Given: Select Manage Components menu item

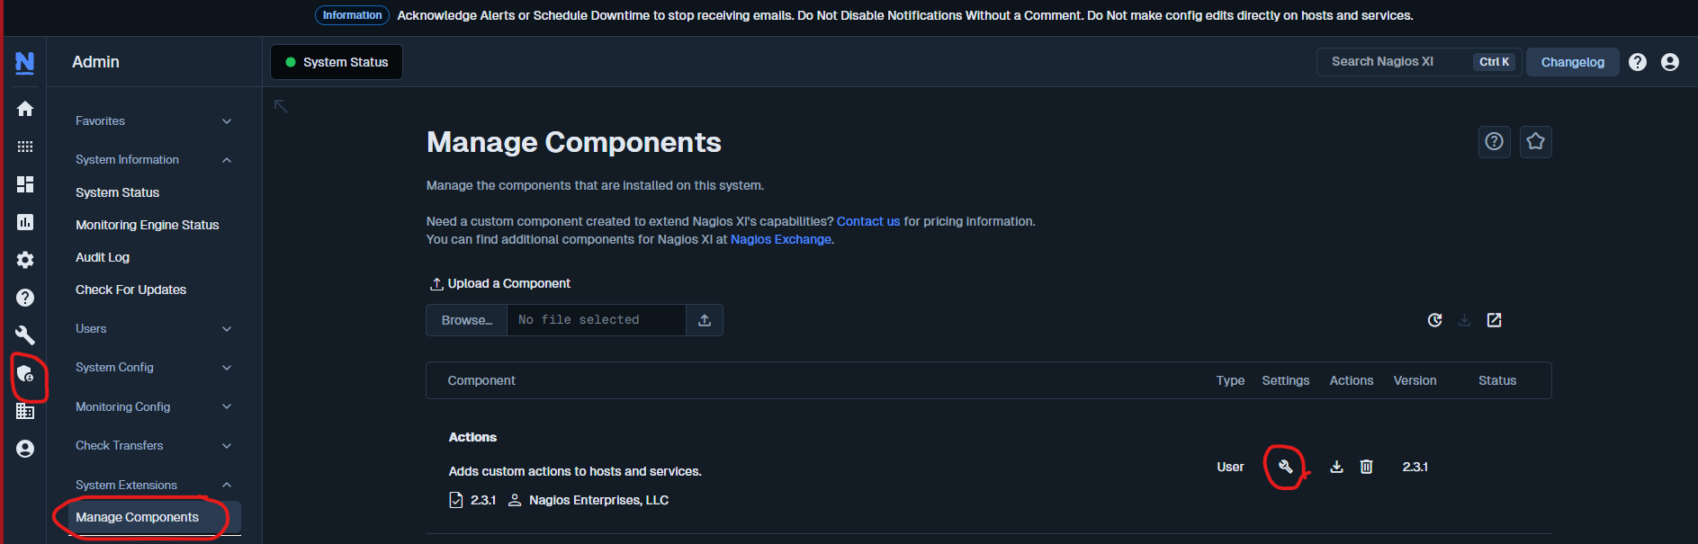Looking at the screenshot, I should [155, 518].
